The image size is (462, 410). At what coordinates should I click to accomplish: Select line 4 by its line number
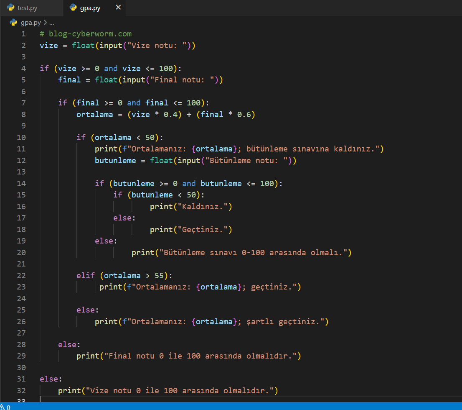23,68
